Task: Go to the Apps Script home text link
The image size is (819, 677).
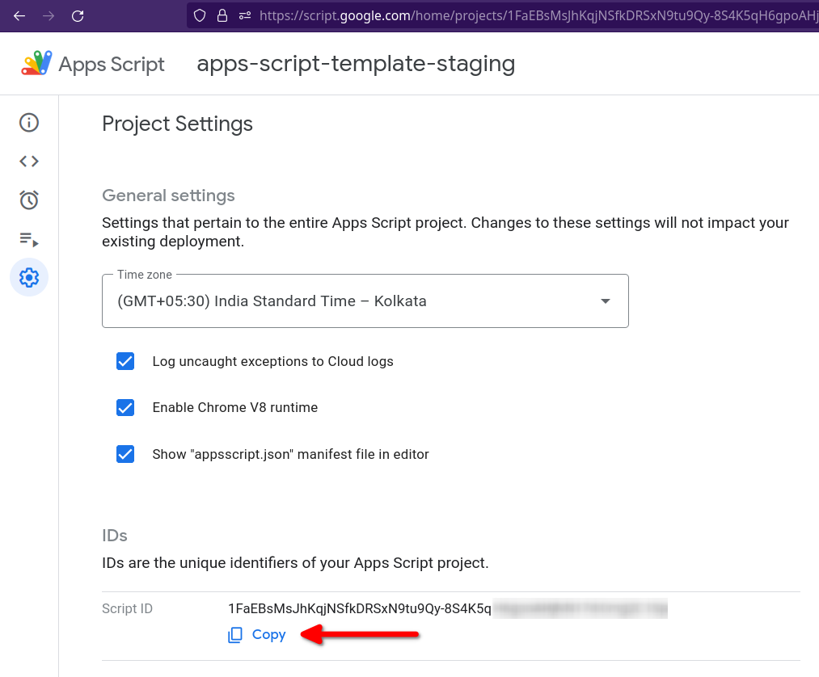Action: click(x=112, y=64)
